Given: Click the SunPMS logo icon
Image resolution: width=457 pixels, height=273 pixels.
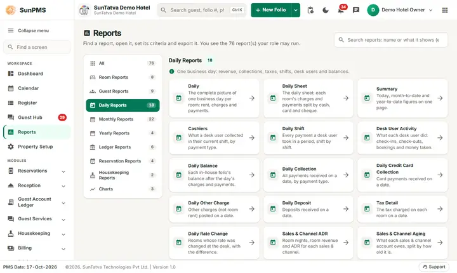Looking at the screenshot, I should [x=11, y=10].
